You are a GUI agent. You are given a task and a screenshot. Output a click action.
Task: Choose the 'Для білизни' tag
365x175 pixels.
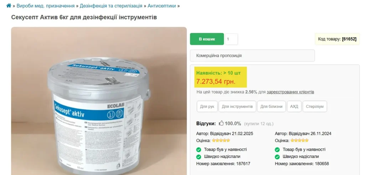coord(271,106)
